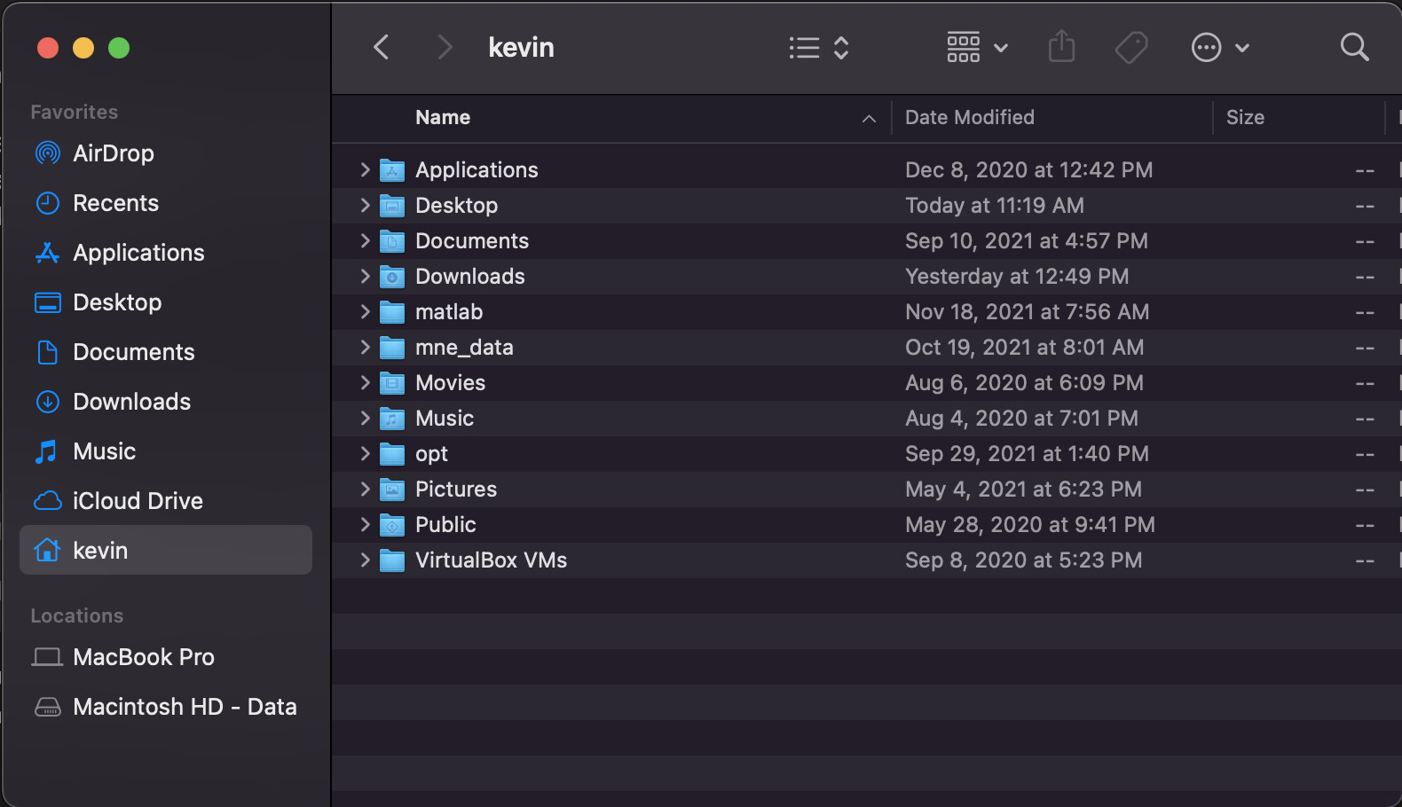Expand the VirtualBox VMs folder
The width and height of the screenshot is (1402, 807).
[365, 560]
